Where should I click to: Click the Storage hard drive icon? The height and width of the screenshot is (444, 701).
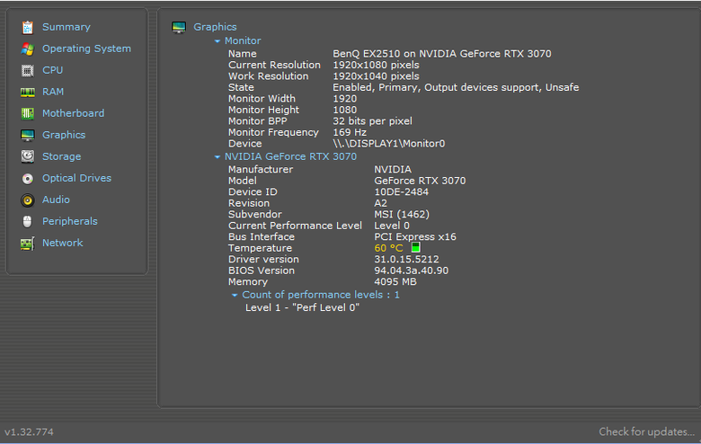27,156
